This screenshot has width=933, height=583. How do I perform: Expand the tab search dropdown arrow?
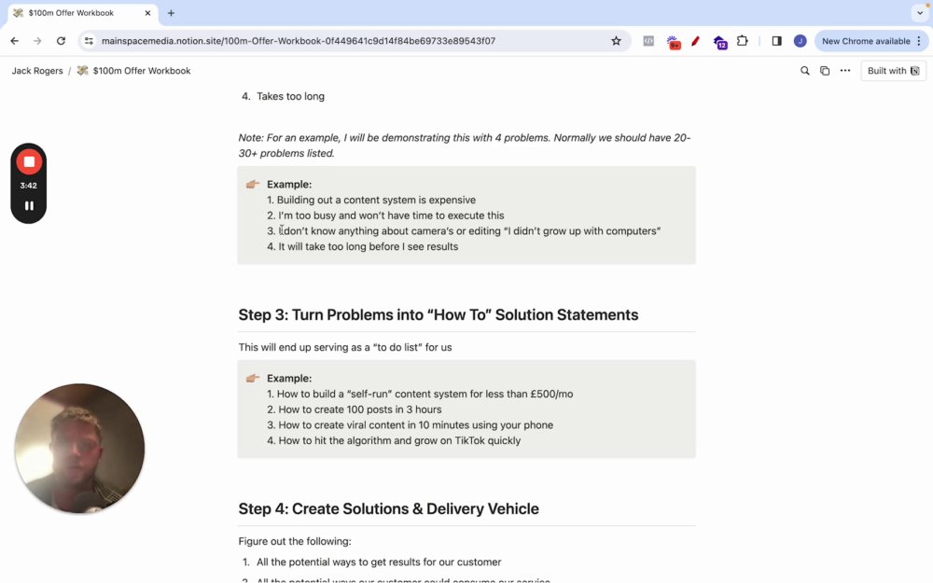pyautogui.click(x=919, y=12)
